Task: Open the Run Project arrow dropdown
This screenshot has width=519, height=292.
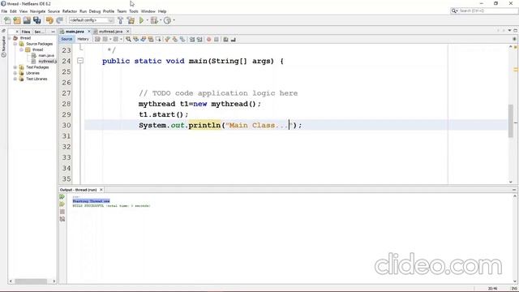Action: pyautogui.click(x=148, y=20)
